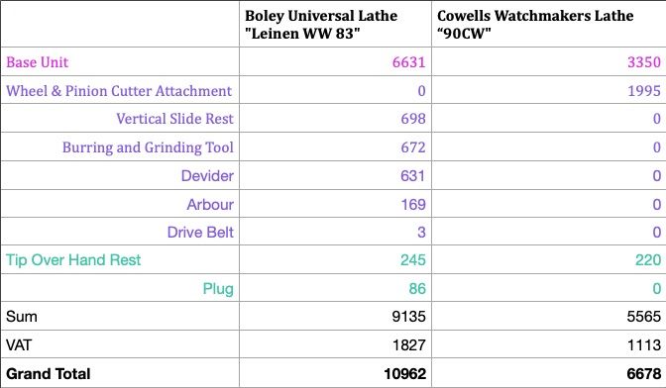Select Boley vertical slide value 698
Viewport: 666px width, 388px height.
pos(413,119)
